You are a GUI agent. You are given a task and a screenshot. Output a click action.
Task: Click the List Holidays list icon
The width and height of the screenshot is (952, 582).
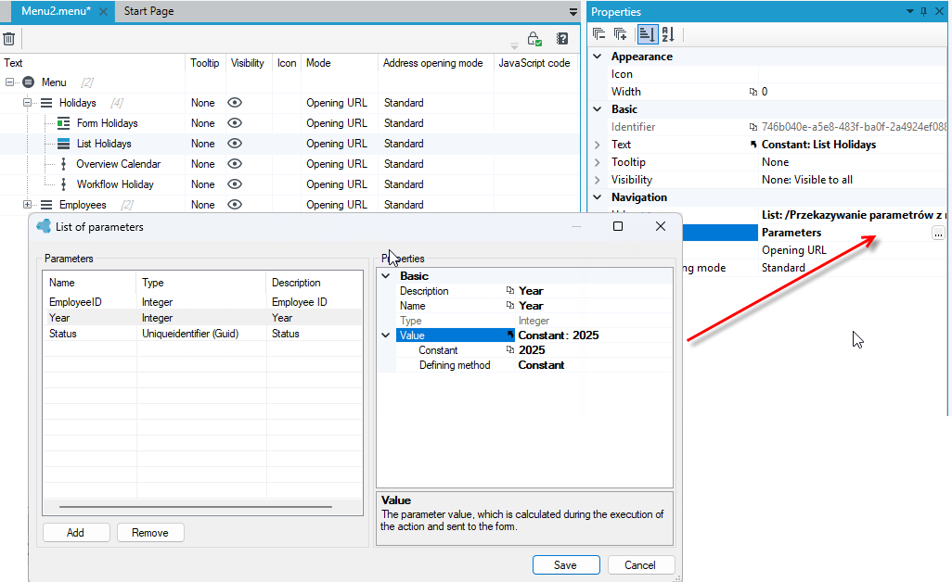64,144
